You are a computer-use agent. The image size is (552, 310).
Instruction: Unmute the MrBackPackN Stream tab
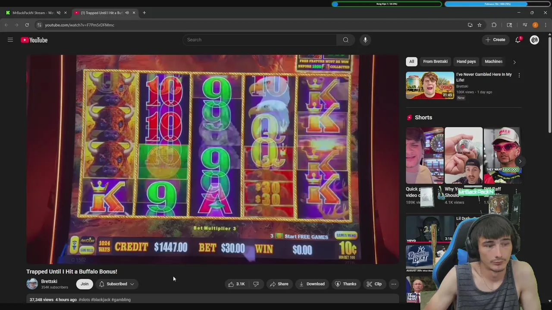tap(58, 12)
